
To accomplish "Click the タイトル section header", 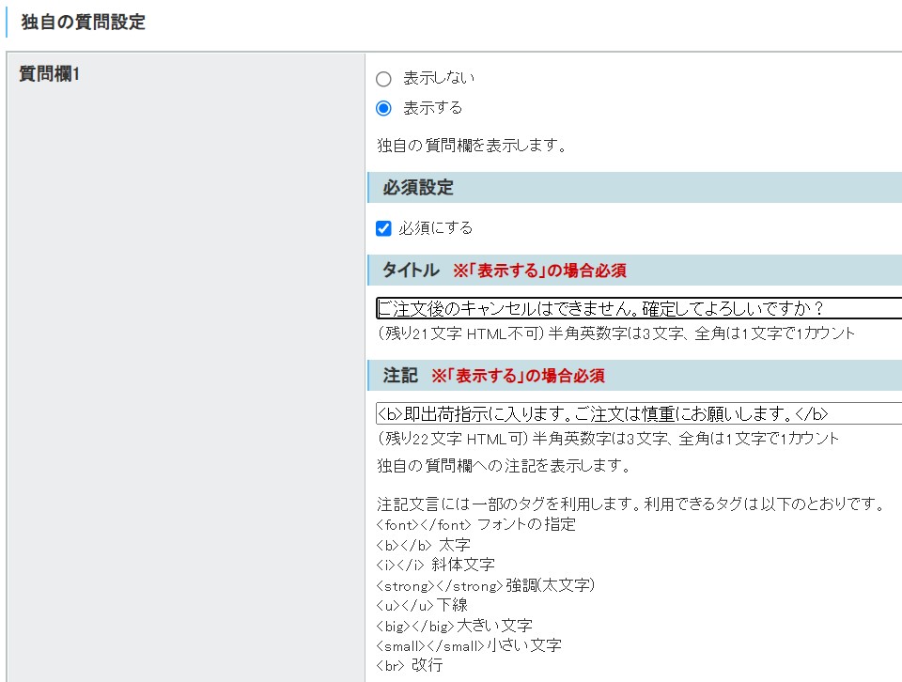I will [x=411, y=271].
